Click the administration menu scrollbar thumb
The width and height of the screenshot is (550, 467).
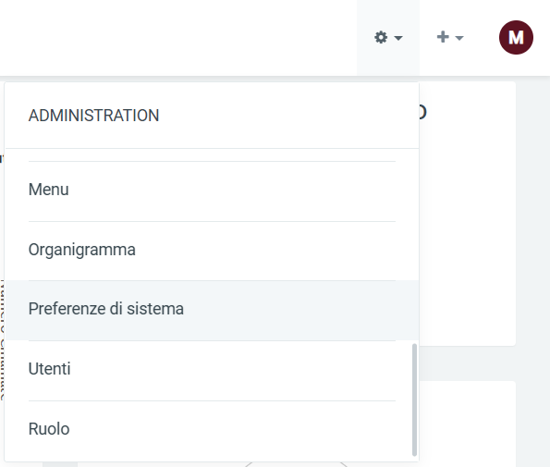tap(414, 399)
